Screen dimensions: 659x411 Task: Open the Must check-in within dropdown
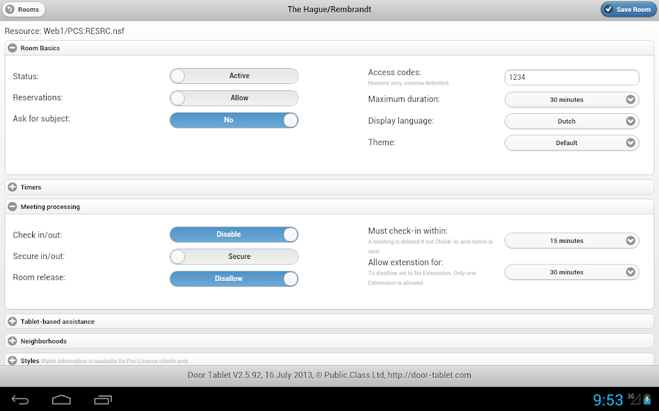point(571,241)
